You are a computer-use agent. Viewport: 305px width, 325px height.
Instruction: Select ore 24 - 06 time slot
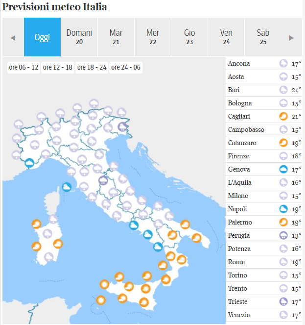[x=126, y=68]
